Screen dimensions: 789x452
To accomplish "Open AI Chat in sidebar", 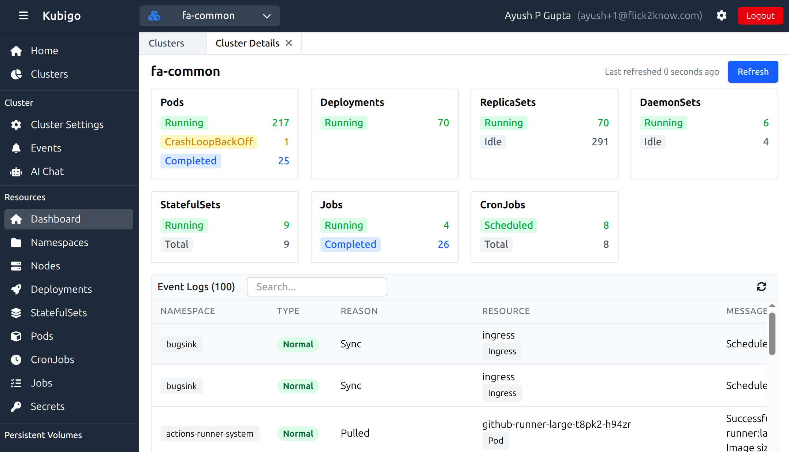I will coord(69,172).
